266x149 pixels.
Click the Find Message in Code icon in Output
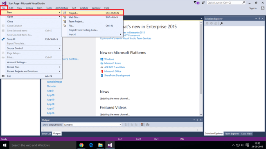tap(126, 125)
